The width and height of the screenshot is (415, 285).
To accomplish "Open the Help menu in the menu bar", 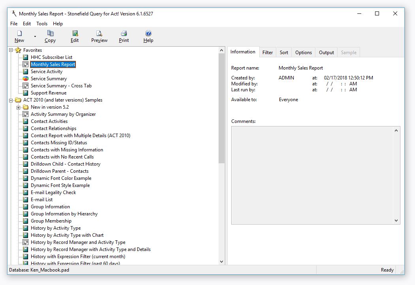I will click(x=58, y=24).
